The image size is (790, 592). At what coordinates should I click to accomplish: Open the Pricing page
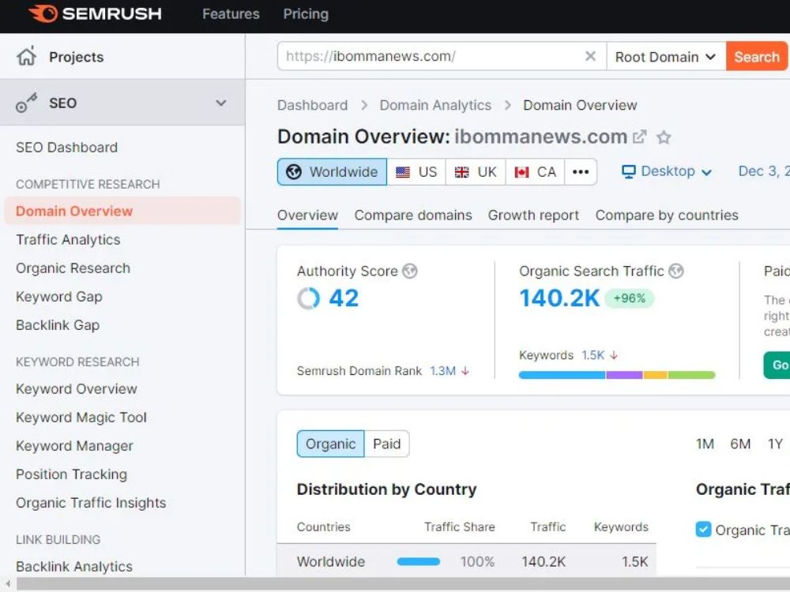(306, 13)
